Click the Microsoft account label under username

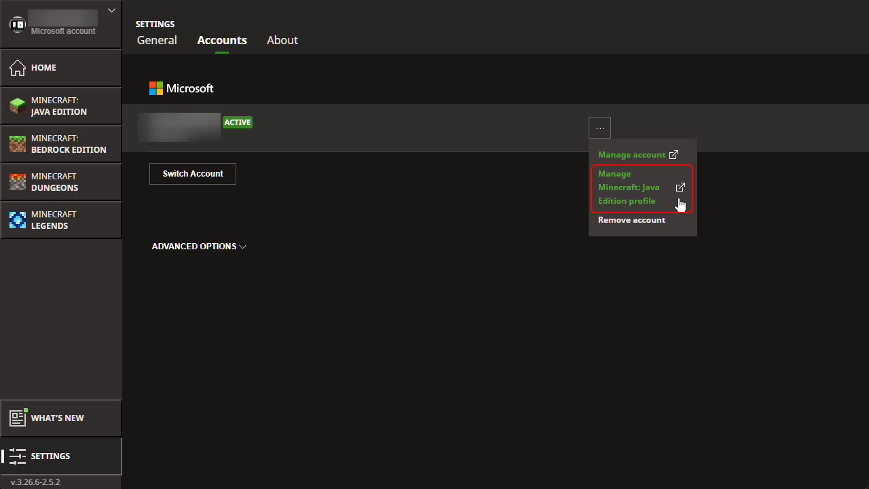coord(63,31)
